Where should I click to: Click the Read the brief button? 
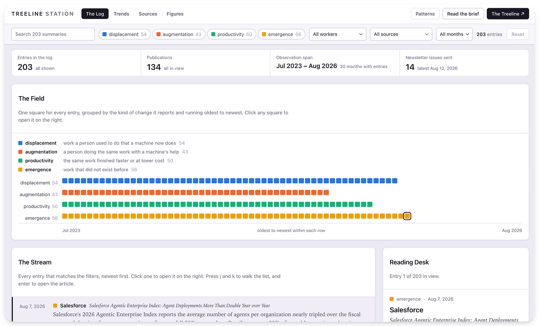click(463, 14)
